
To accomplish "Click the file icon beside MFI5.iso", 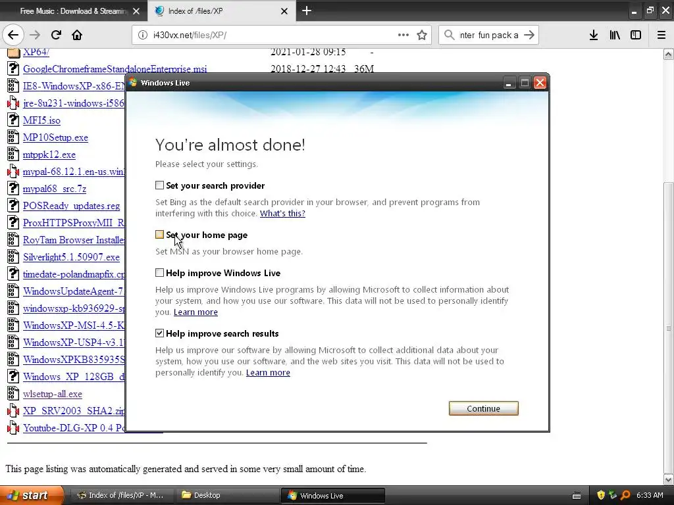I will [13, 120].
